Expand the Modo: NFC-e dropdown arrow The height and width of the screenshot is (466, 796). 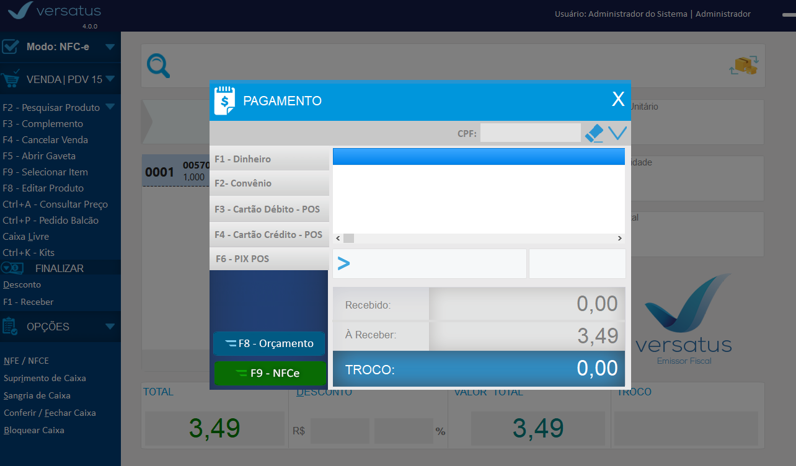point(110,46)
